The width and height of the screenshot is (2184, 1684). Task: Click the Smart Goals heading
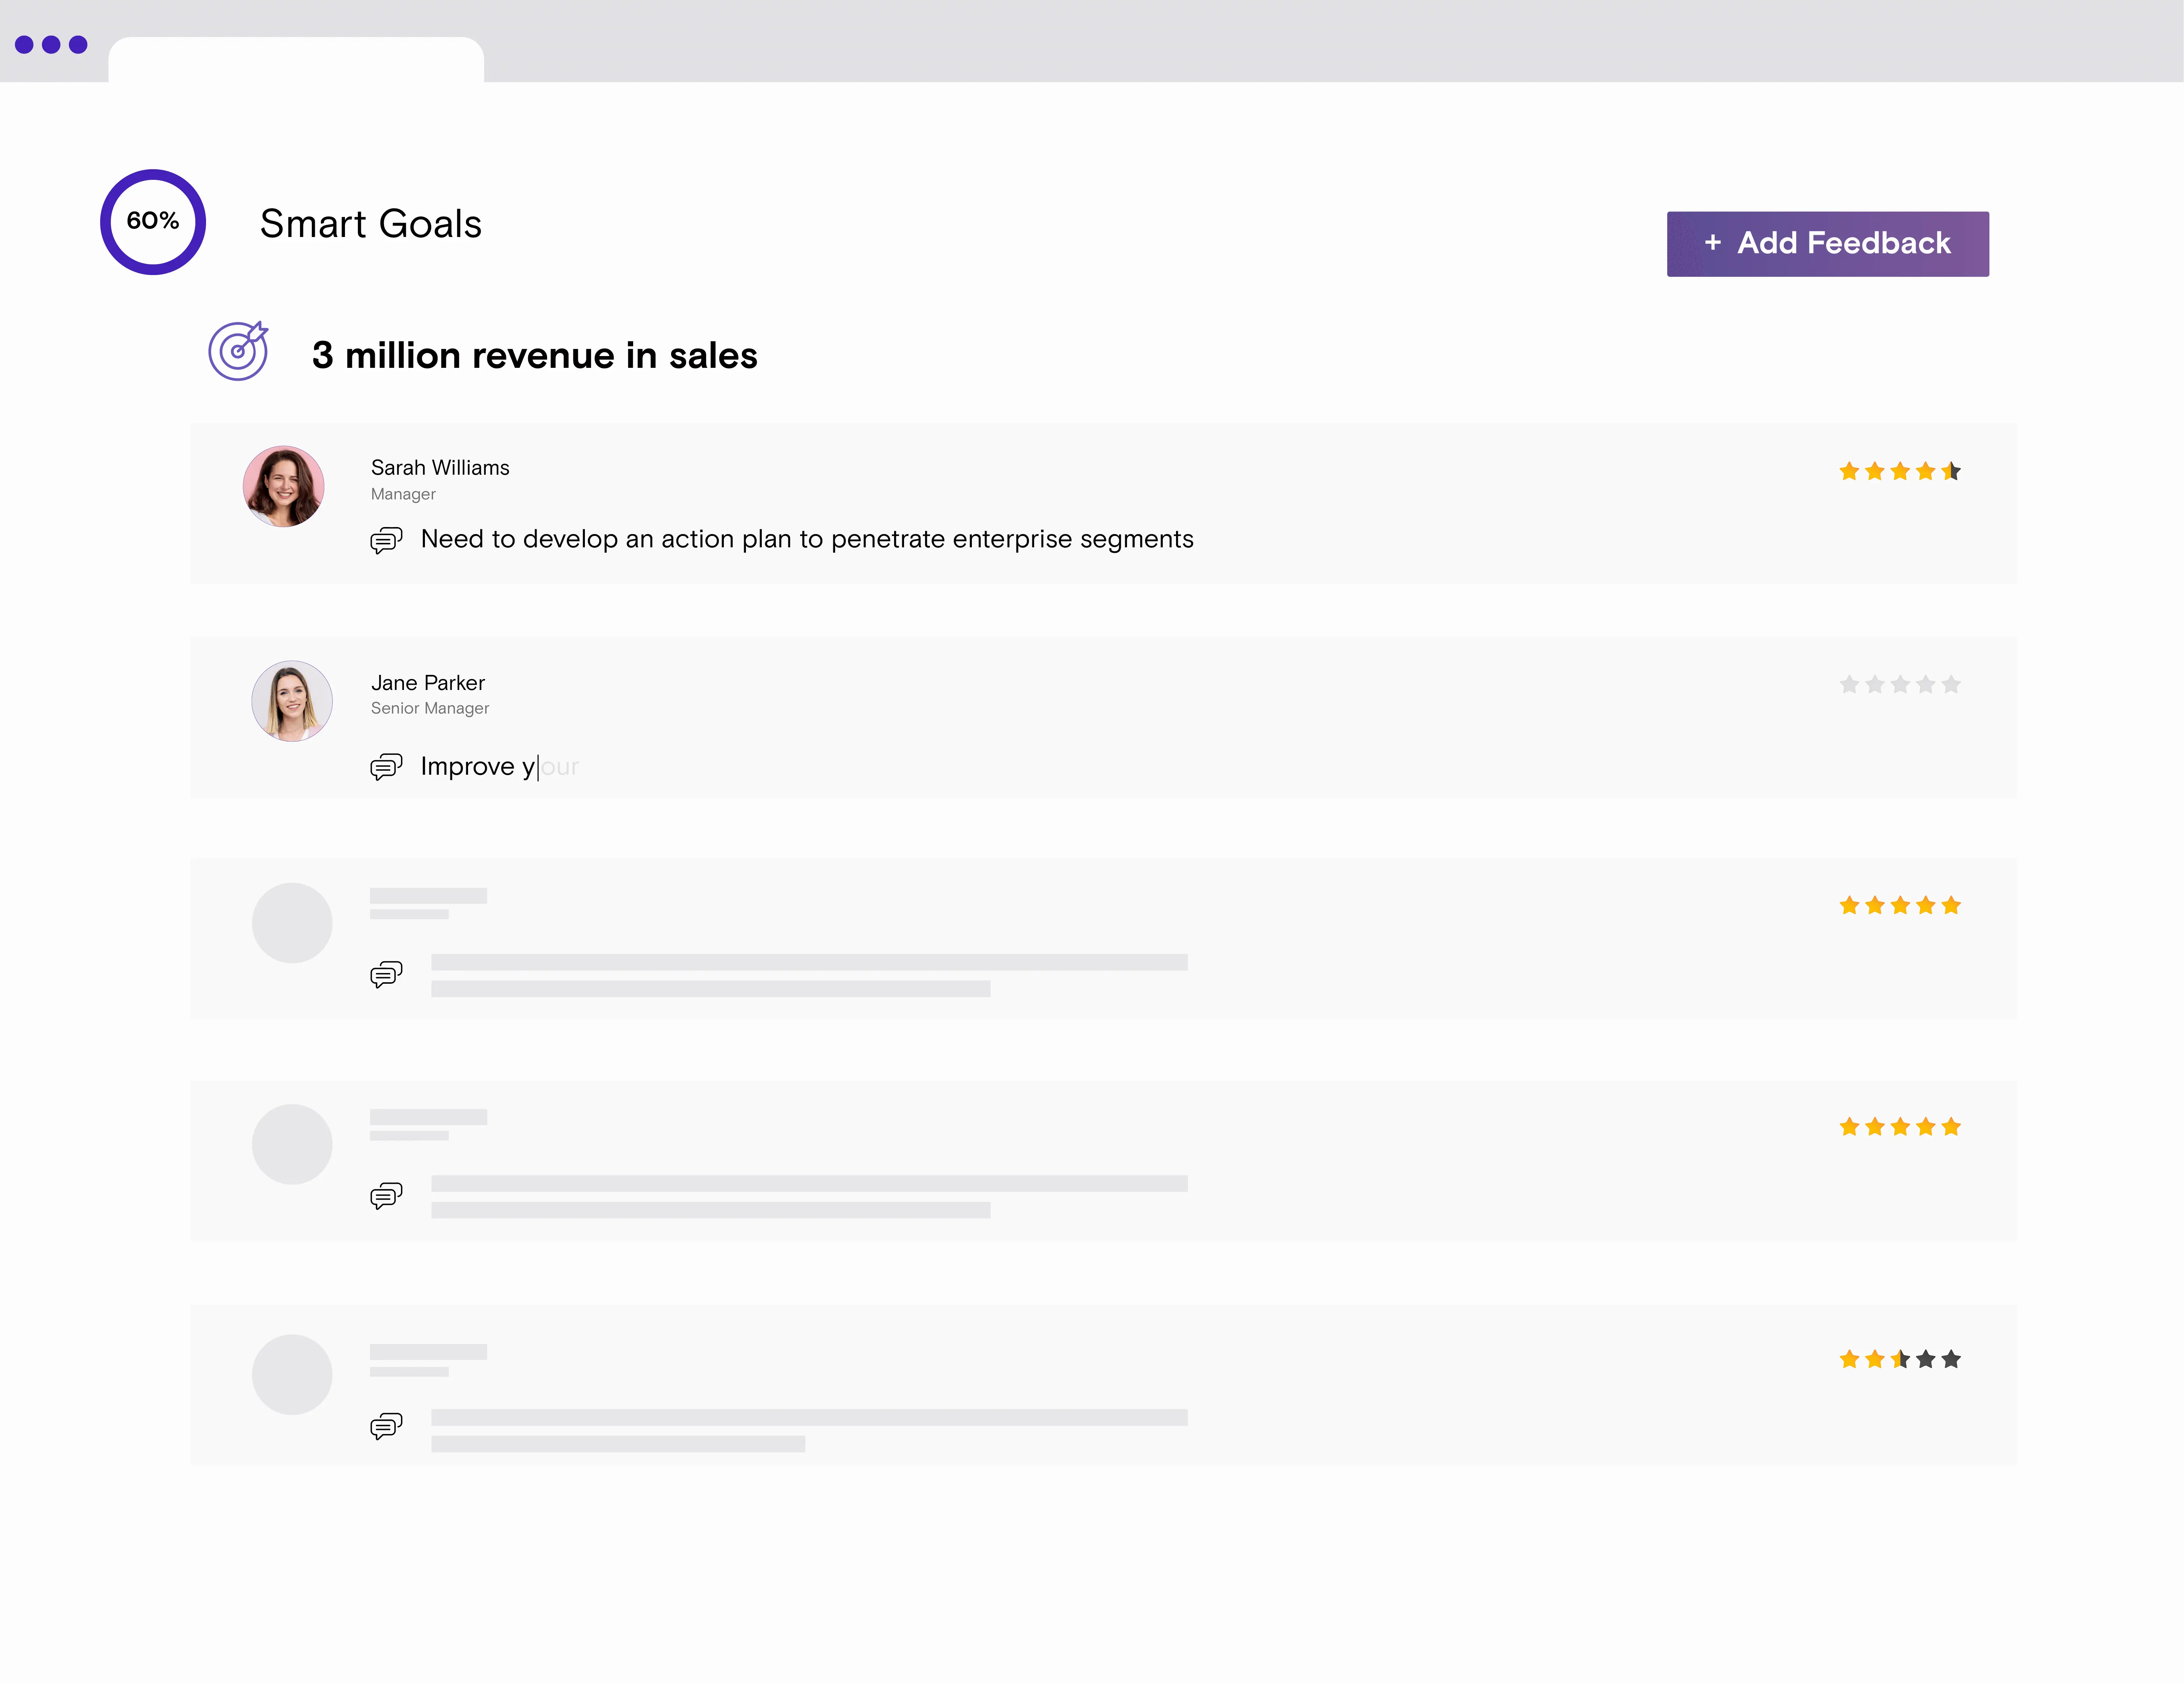(x=371, y=224)
